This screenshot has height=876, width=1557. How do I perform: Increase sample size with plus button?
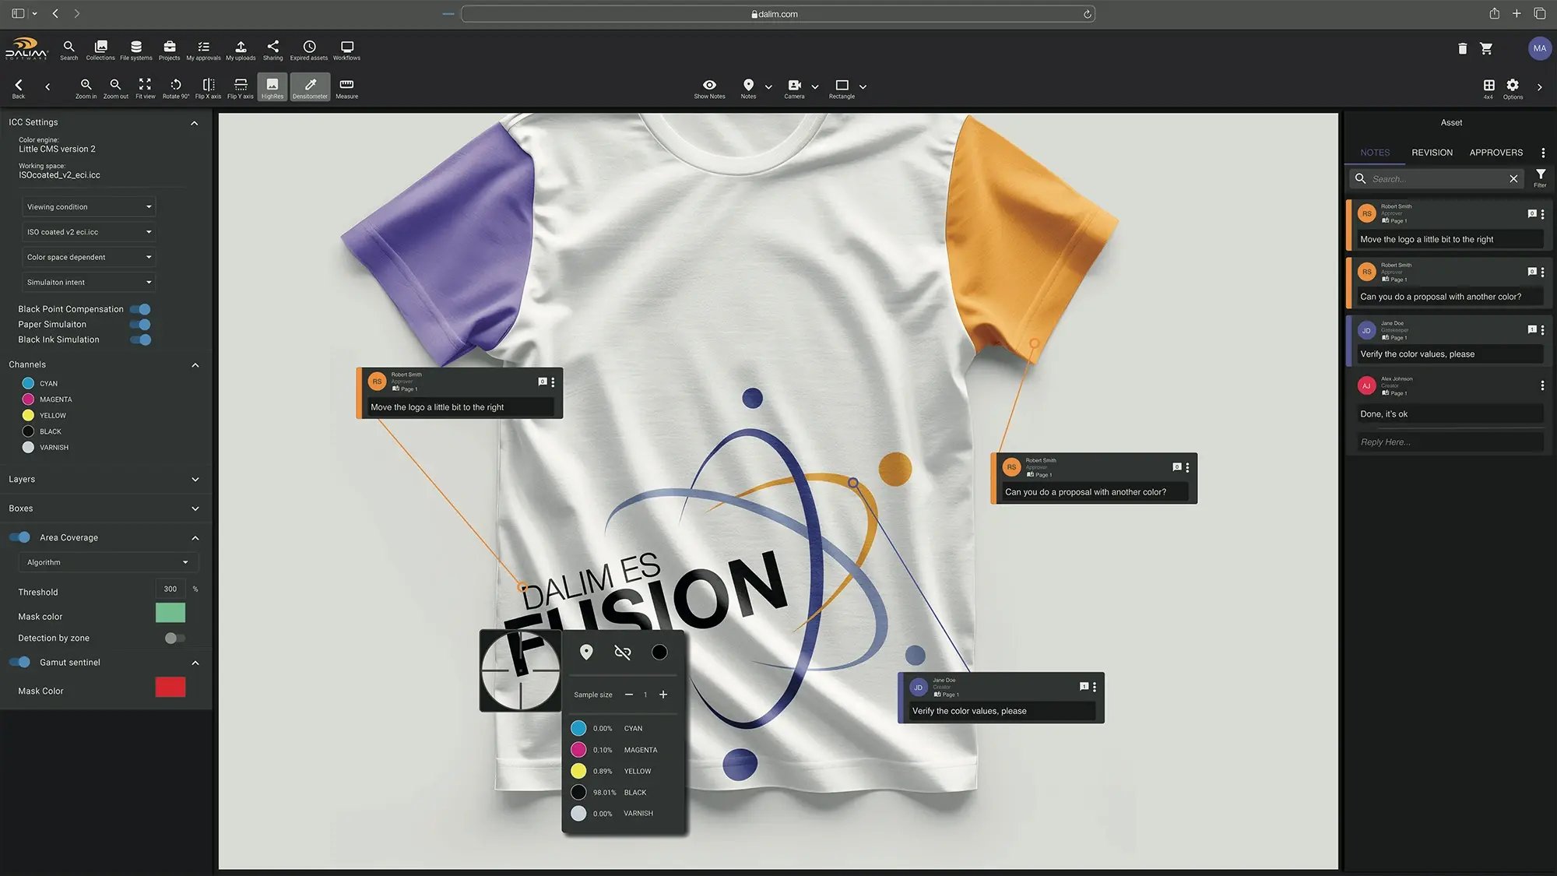tap(663, 695)
